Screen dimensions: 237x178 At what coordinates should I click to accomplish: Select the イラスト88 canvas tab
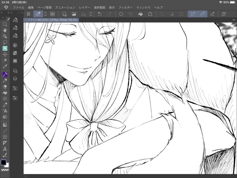click(x=51, y=20)
